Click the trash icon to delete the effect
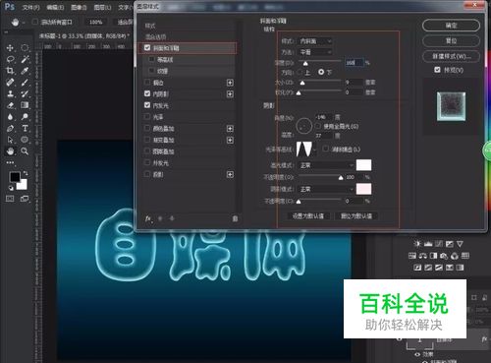The image size is (491, 363). [235, 218]
